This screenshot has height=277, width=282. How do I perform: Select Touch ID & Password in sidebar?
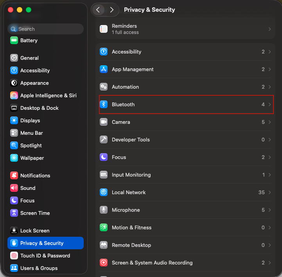click(45, 256)
